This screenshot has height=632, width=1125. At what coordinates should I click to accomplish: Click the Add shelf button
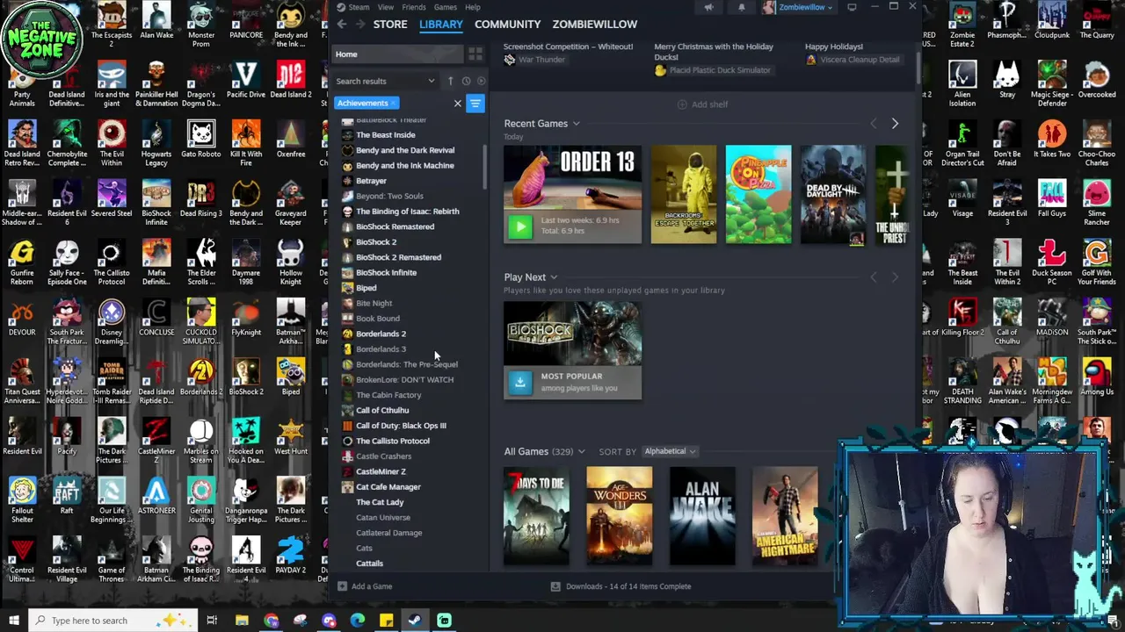pyautogui.click(x=702, y=104)
